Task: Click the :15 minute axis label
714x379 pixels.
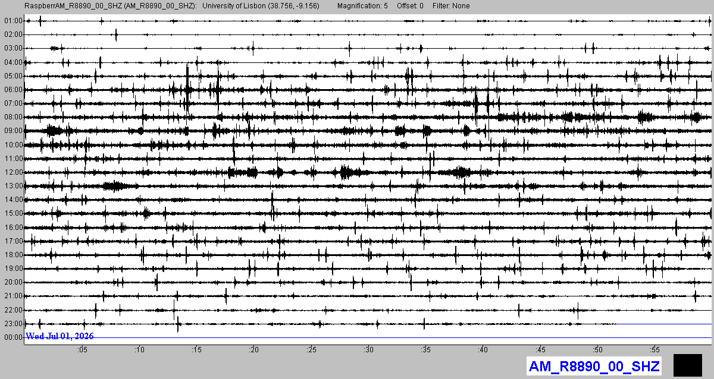Action: 196,349
